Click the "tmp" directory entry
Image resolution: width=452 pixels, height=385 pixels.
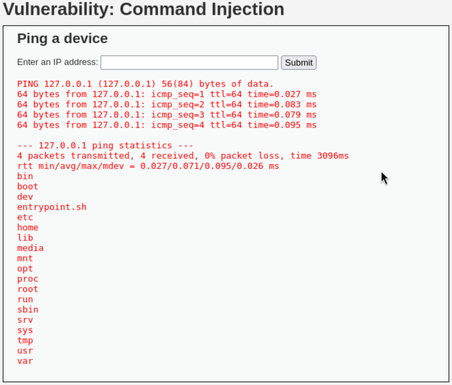click(x=25, y=341)
